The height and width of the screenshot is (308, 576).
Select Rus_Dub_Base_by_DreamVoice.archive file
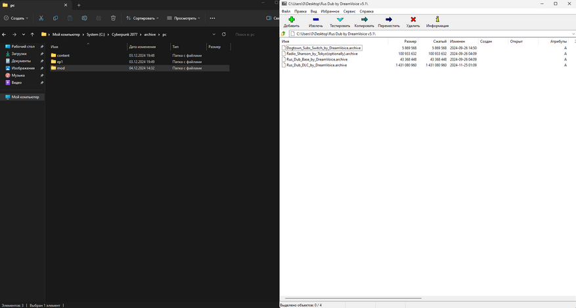(317, 59)
